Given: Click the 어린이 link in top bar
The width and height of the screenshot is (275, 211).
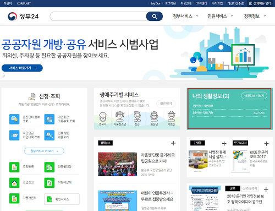Looking at the screenshot, I should point(8,3).
